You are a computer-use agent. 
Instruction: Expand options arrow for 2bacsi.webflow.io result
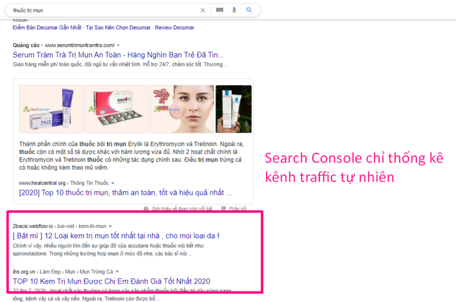[110, 227]
